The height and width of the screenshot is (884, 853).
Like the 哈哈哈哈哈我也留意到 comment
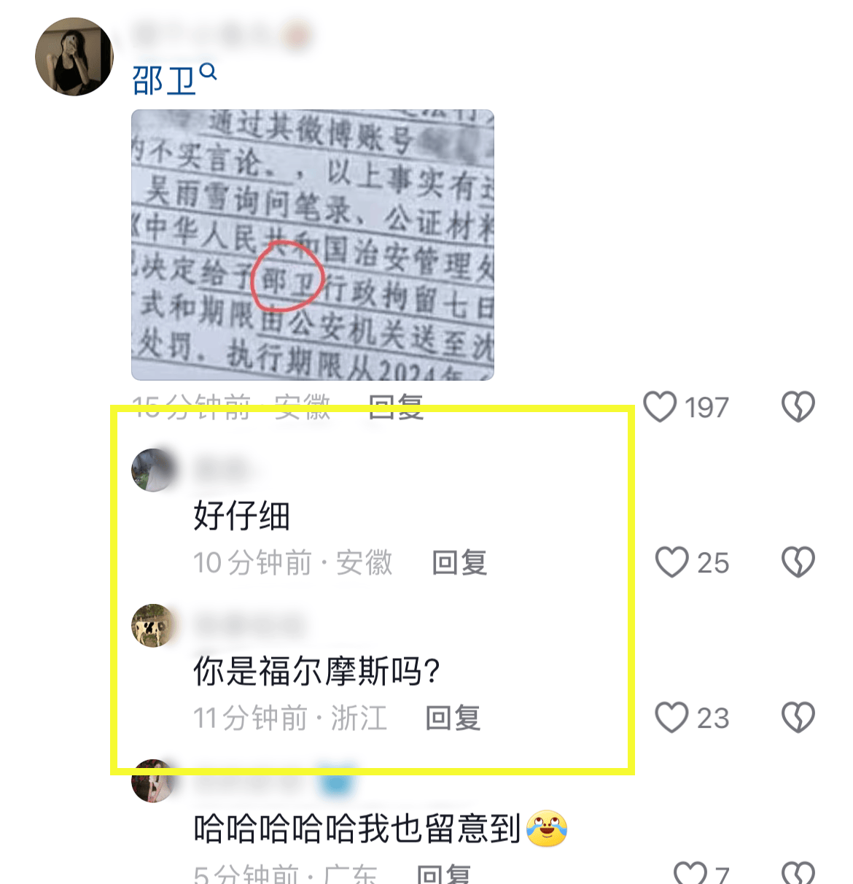pyautogui.click(x=690, y=873)
